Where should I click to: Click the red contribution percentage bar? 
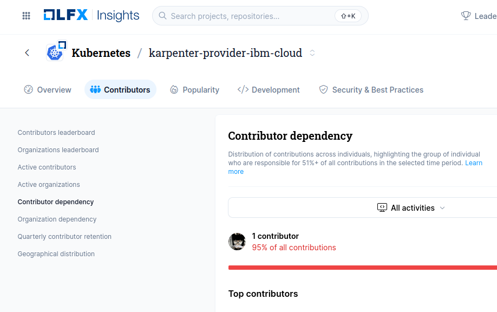coord(362,268)
